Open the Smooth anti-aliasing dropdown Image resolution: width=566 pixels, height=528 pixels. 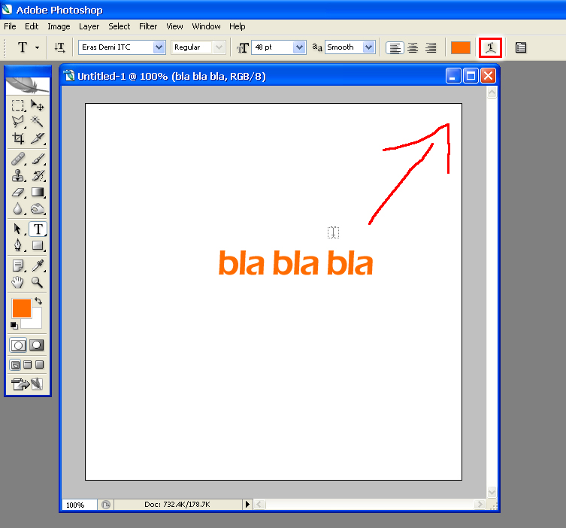pyautogui.click(x=368, y=47)
